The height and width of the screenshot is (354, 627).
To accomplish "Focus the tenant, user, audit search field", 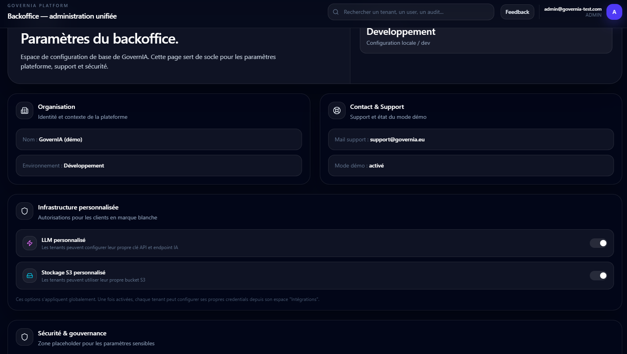I will [x=411, y=12].
